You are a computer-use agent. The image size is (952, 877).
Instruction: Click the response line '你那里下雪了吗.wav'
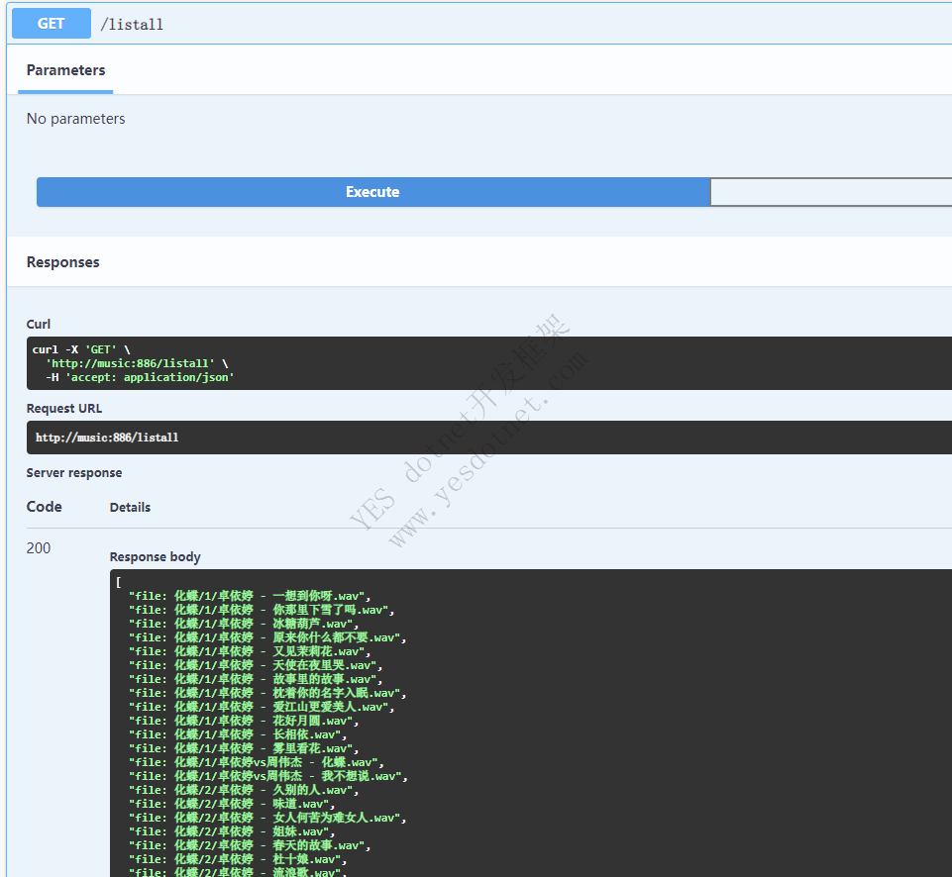point(262,610)
